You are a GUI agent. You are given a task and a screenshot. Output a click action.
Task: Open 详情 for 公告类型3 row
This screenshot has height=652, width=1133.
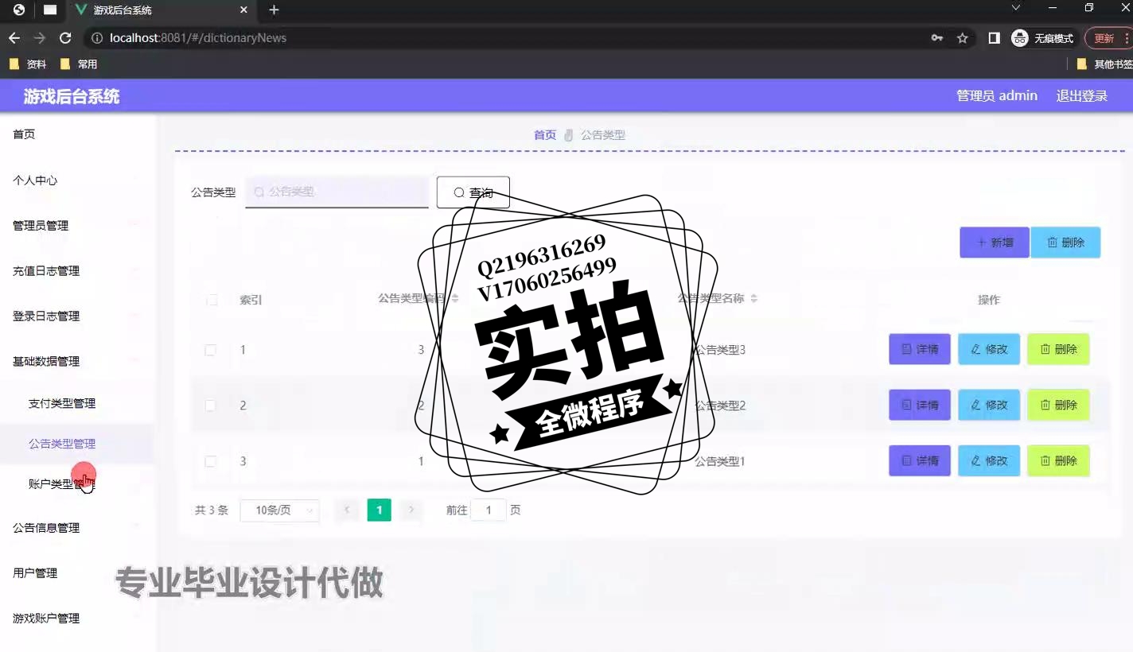(x=920, y=349)
